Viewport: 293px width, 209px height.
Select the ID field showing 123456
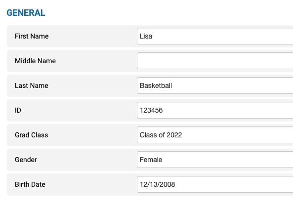click(215, 110)
